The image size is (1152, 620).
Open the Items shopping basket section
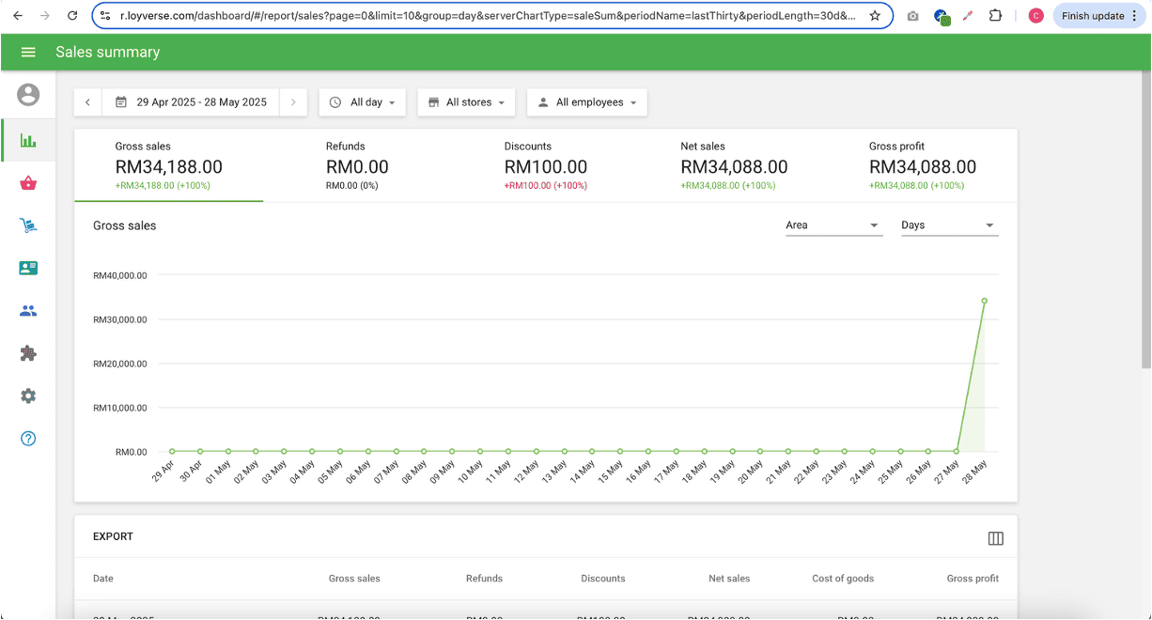coord(28,183)
